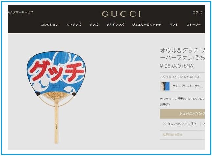Image resolution: width=212 pixels, height=156 pixels.
Task: Open the コレクション menu
Action: (50, 25)
